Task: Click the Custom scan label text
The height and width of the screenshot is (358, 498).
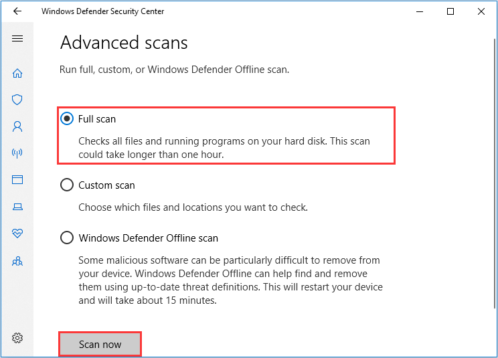Action: pyautogui.click(x=106, y=185)
